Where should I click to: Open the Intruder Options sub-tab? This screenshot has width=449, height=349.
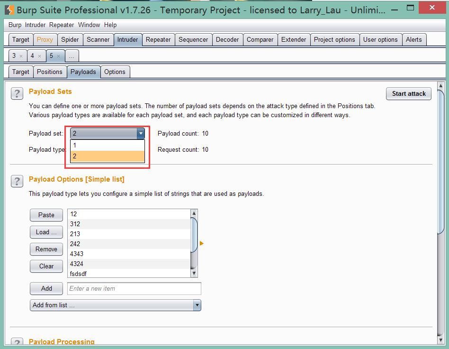pyautogui.click(x=115, y=72)
